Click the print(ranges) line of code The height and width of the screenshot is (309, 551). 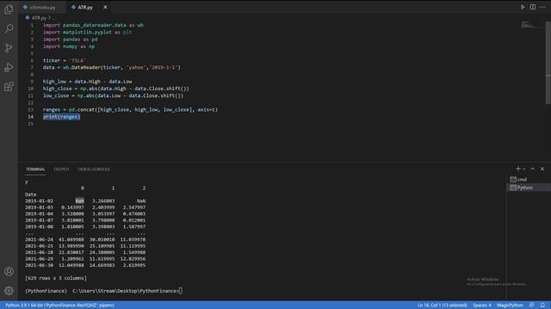[x=61, y=117]
